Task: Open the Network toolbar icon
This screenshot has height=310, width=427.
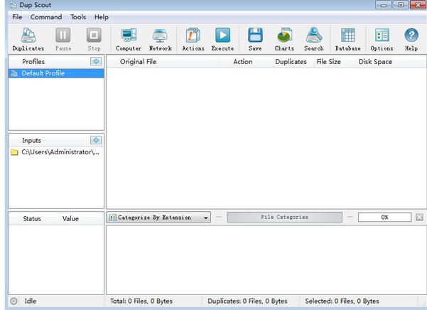Action: click(160, 39)
